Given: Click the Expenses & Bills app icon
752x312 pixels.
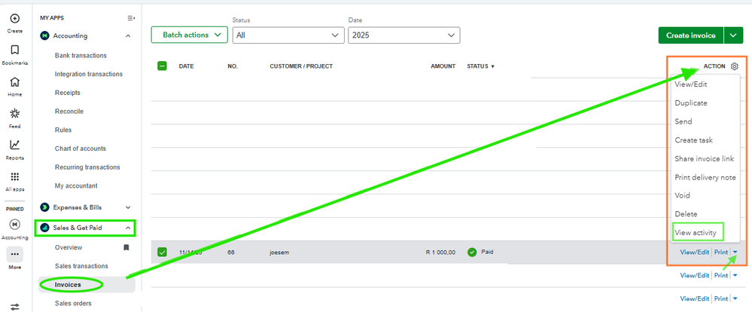Looking at the screenshot, I should pyautogui.click(x=44, y=207).
